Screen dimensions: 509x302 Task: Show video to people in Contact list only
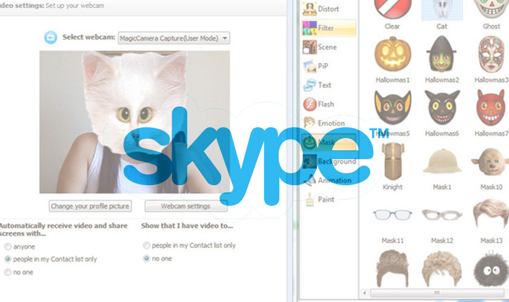click(x=147, y=246)
